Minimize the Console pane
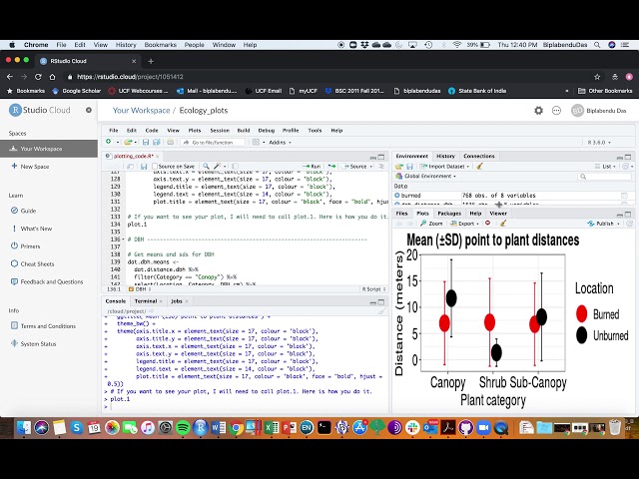639x479 pixels. coord(372,302)
